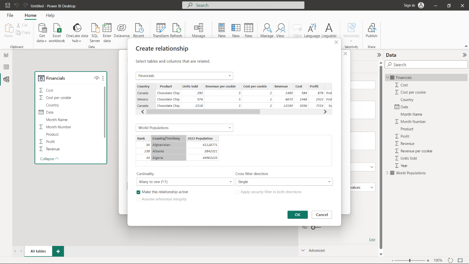Click Financials preview horizontal scrollbar right arrow
The image size is (469, 264).
tap(325, 112)
